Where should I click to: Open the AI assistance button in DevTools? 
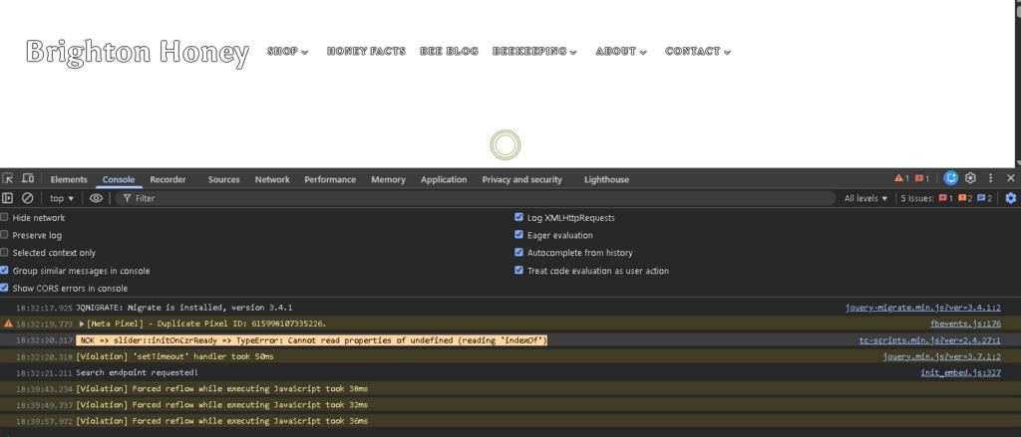click(x=951, y=178)
